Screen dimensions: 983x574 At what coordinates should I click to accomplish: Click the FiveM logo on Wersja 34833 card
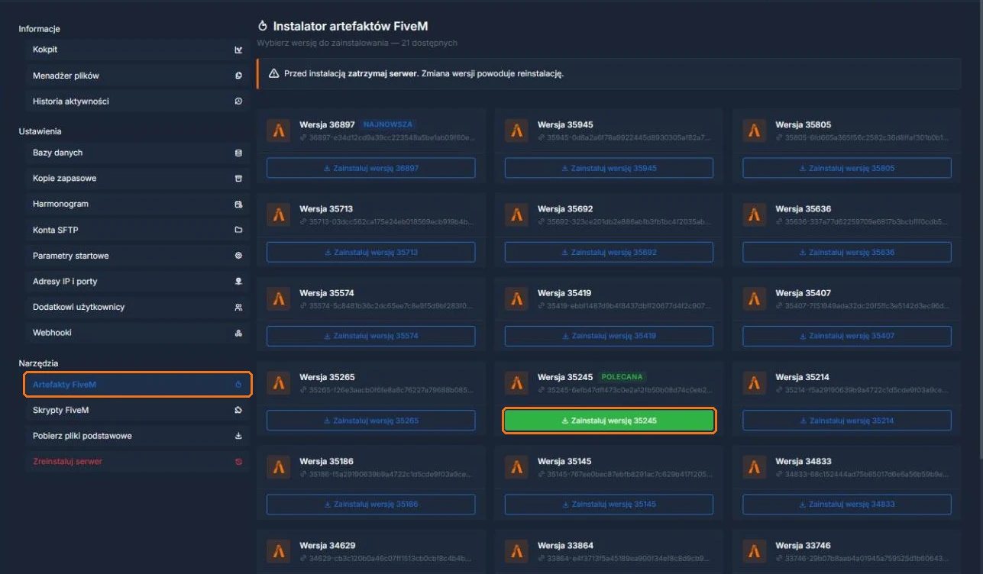pos(755,467)
